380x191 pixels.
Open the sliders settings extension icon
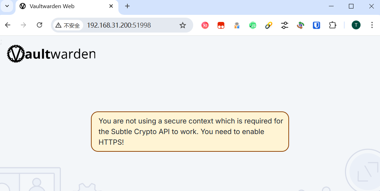(284, 25)
